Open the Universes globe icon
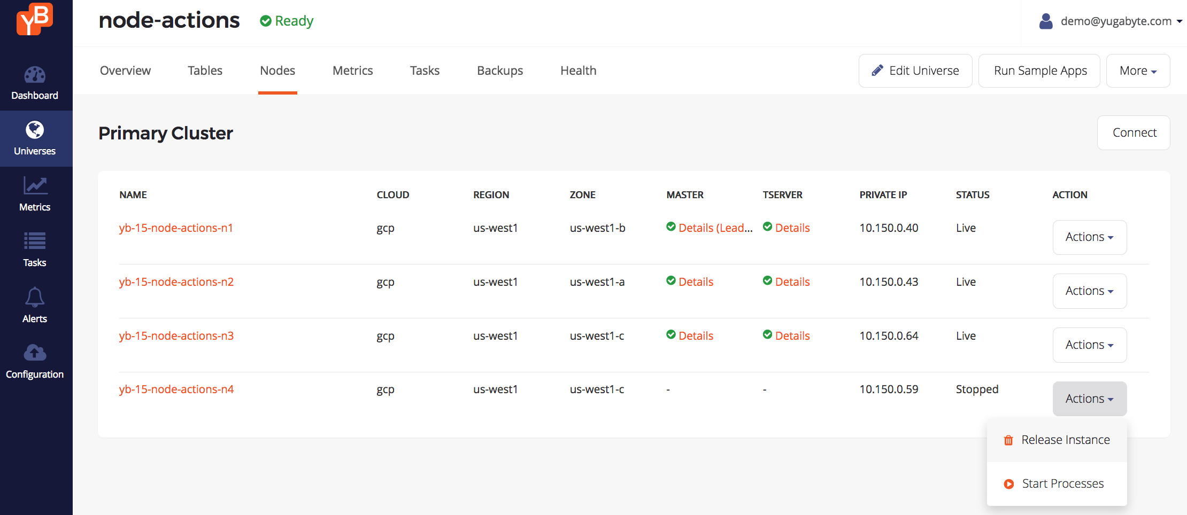The width and height of the screenshot is (1187, 515). click(x=35, y=130)
